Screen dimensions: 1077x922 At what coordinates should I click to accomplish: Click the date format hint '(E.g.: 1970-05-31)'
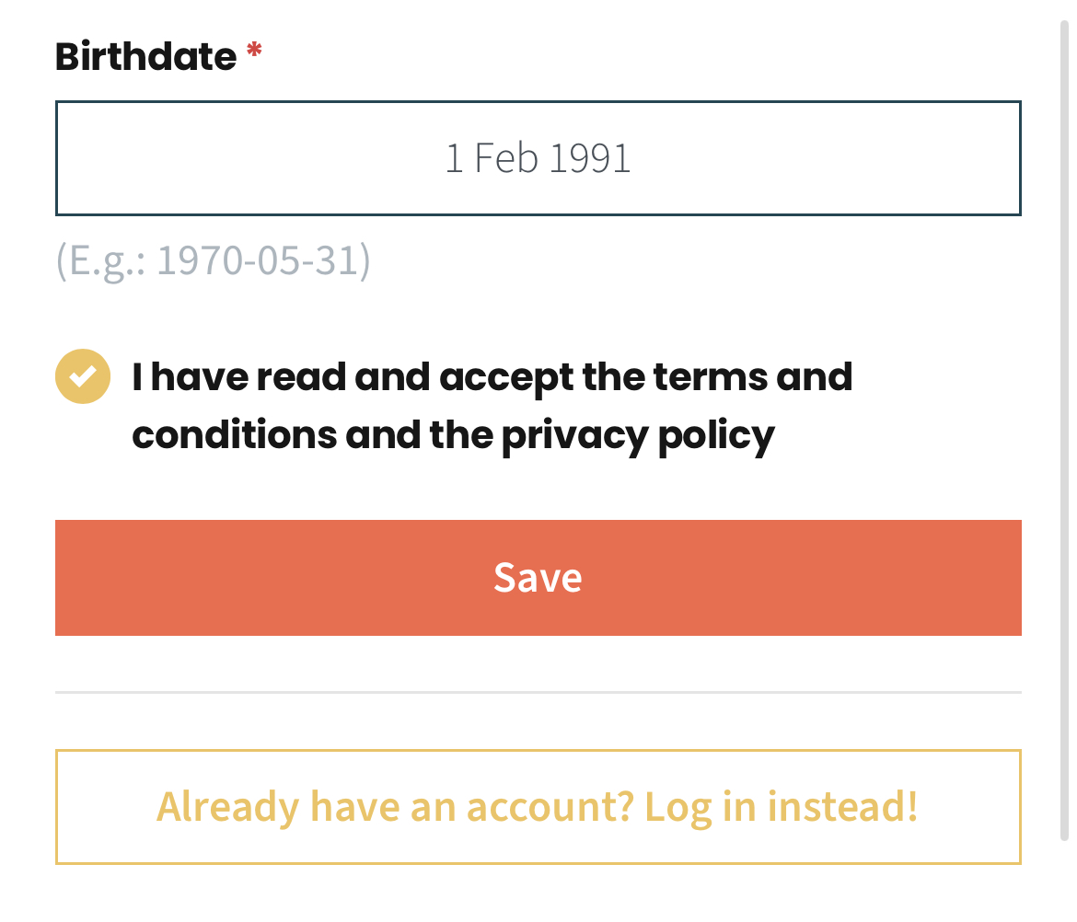coord(213,261)
